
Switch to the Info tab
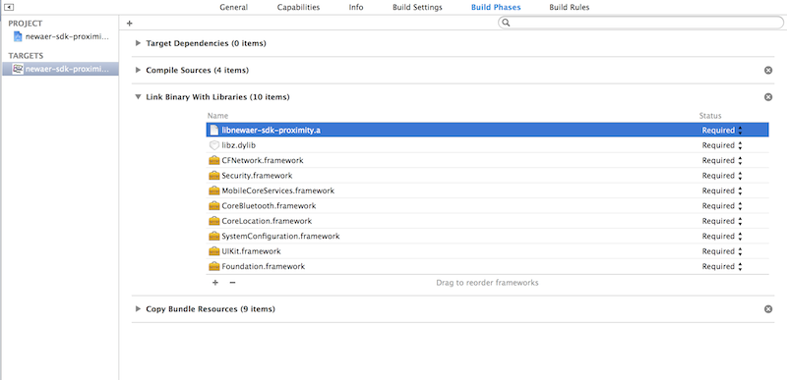point(356,8)
